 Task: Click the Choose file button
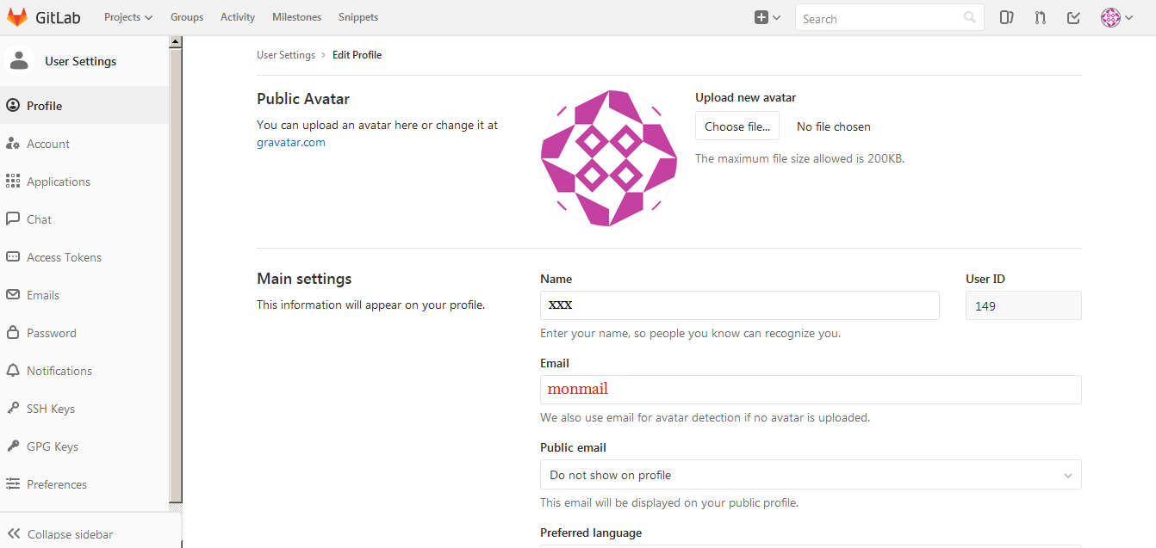click(737, 126)
